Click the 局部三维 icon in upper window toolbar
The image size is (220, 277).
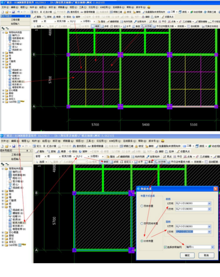[210, 12]
